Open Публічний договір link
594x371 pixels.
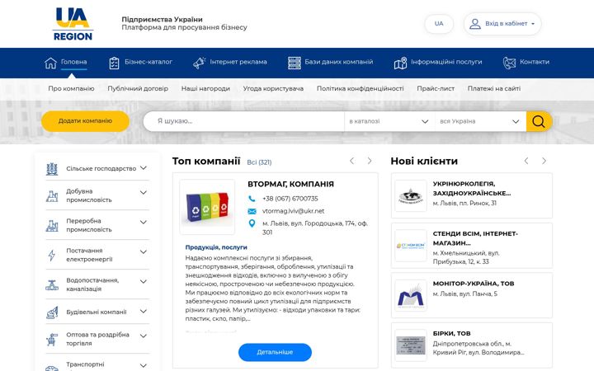click(138, 88)
